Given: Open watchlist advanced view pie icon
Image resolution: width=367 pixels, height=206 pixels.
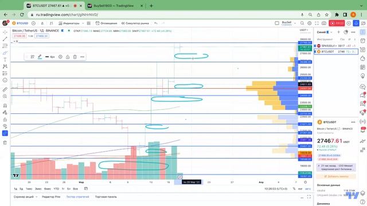Looking at the screenshot, I should pos(346,32).
